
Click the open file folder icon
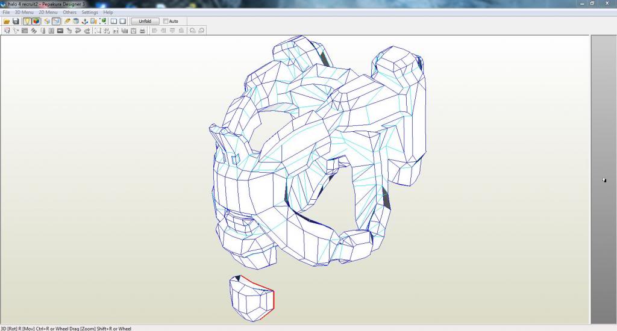pyautogui.click(x=7, y=21)
